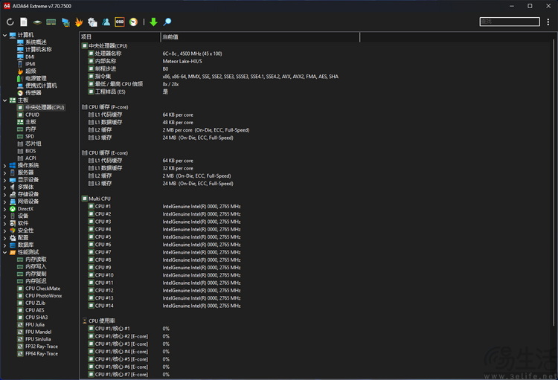Collapse the 计算机 tree node

4,35
